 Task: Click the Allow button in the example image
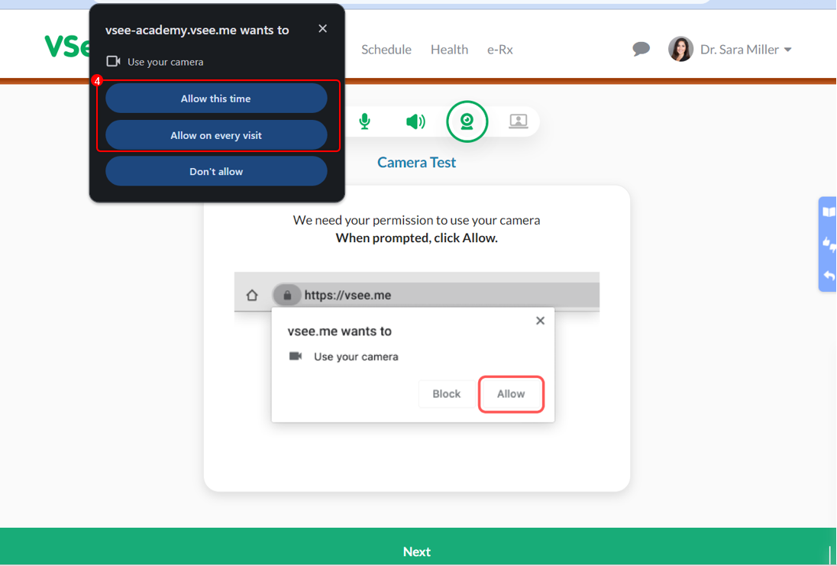tap(511, 394)
